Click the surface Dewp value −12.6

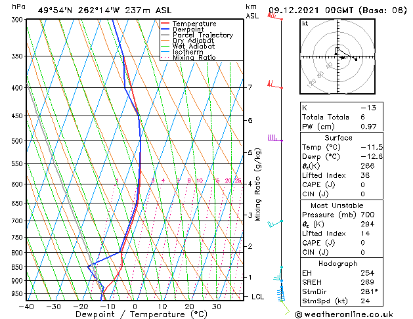(x=372, y=157)
